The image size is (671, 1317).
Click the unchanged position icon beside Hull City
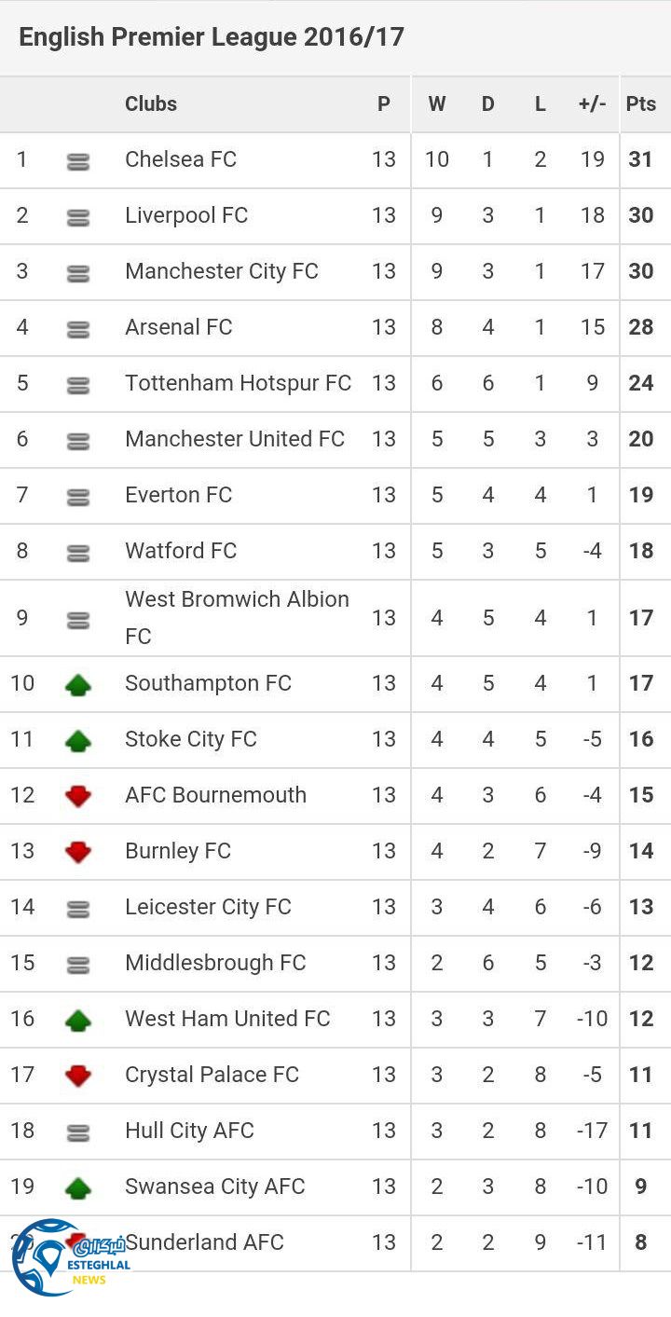pyautogui.click(x=78, y=1132)
